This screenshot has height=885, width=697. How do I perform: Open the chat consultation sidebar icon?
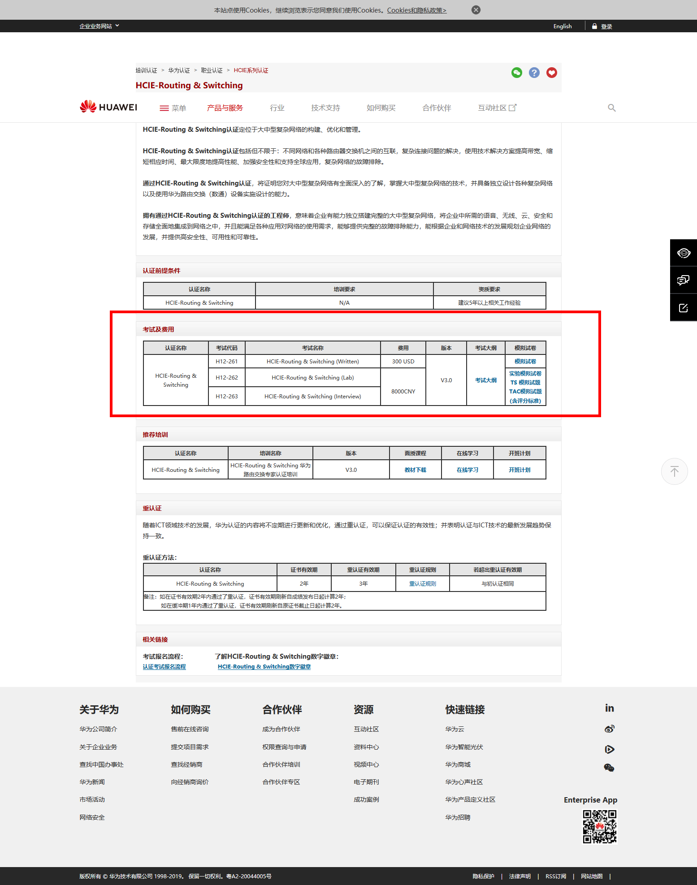[x=684, y=281]
